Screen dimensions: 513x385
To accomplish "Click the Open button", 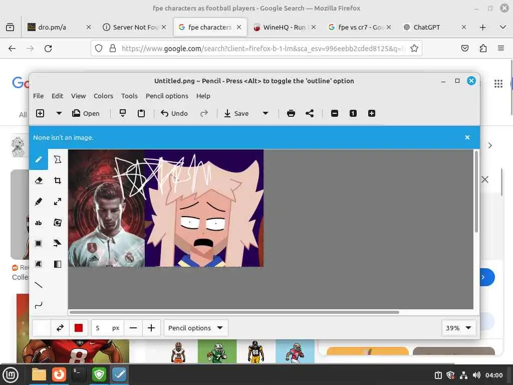I will (x=86, y=113).
